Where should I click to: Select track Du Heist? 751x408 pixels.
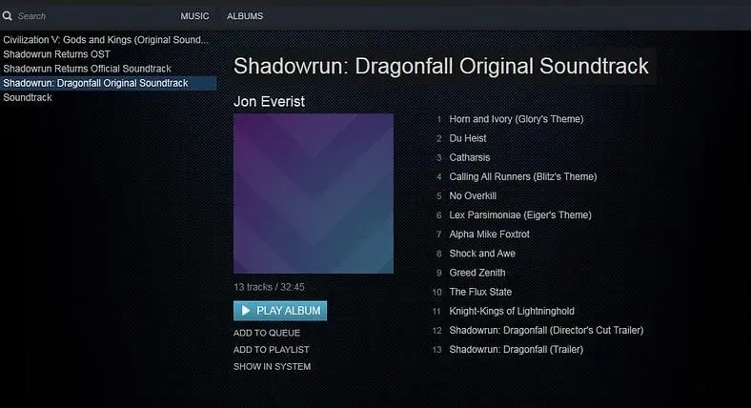coord(467,138)
